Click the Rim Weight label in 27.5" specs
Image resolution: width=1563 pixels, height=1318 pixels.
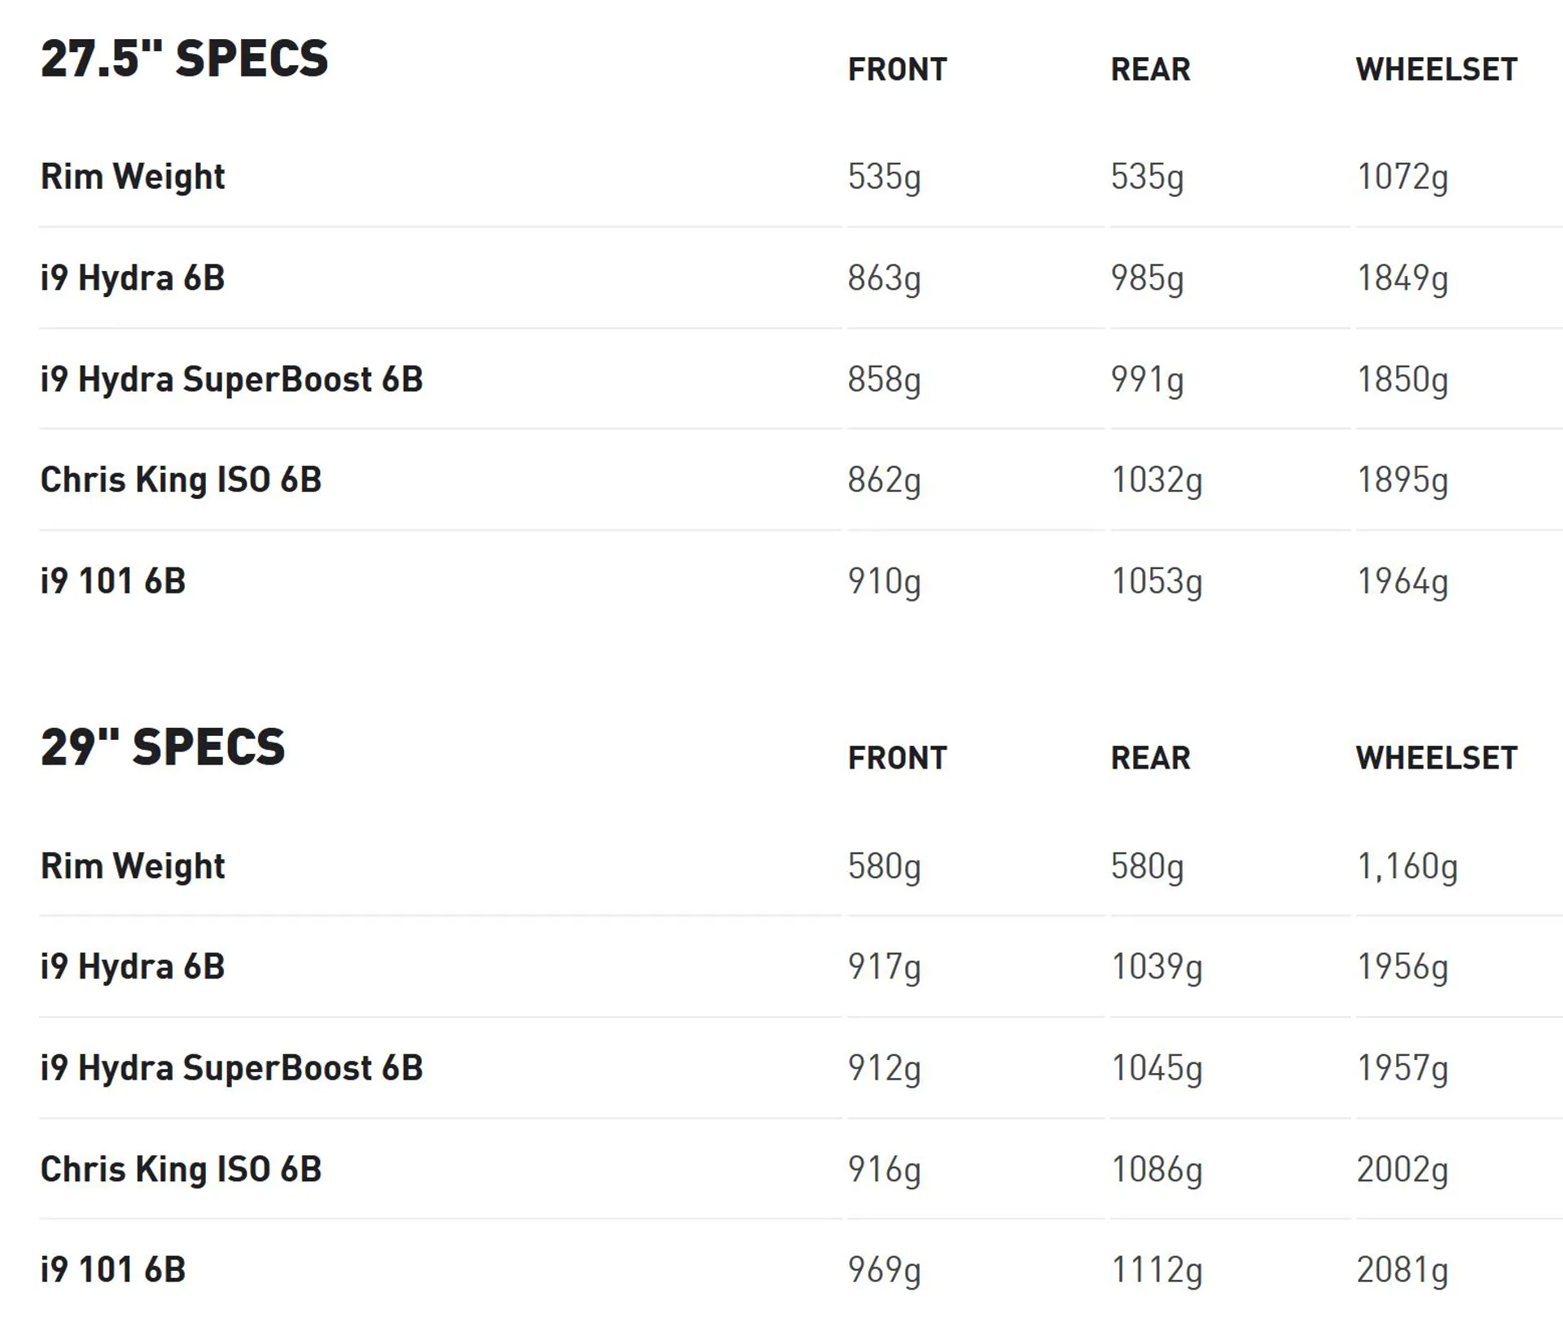tap(133, 177)
